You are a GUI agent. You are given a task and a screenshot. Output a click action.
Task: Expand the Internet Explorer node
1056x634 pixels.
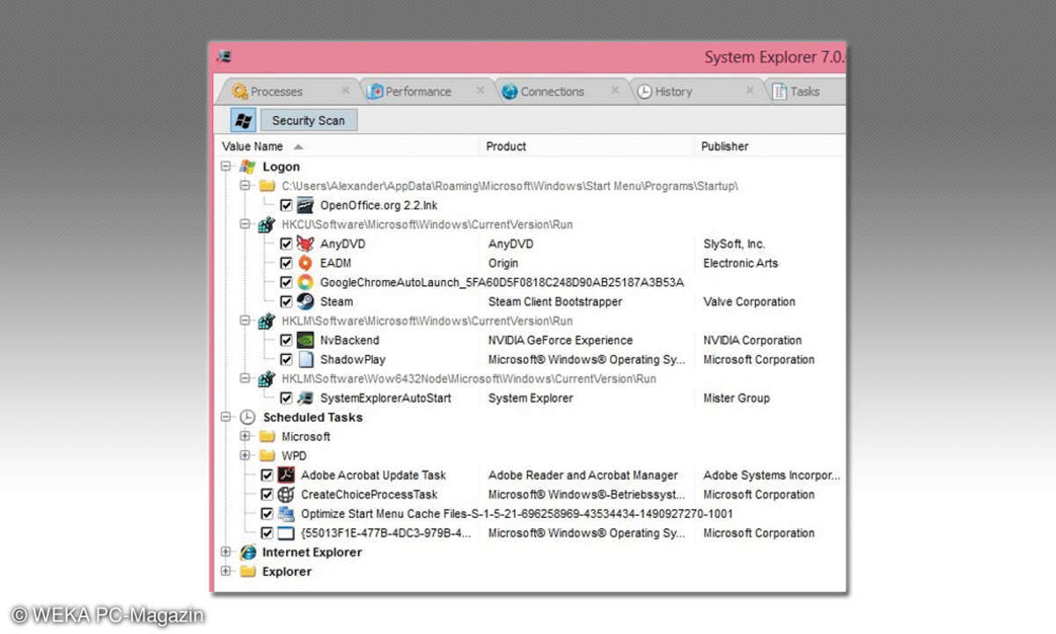point(226,552)
